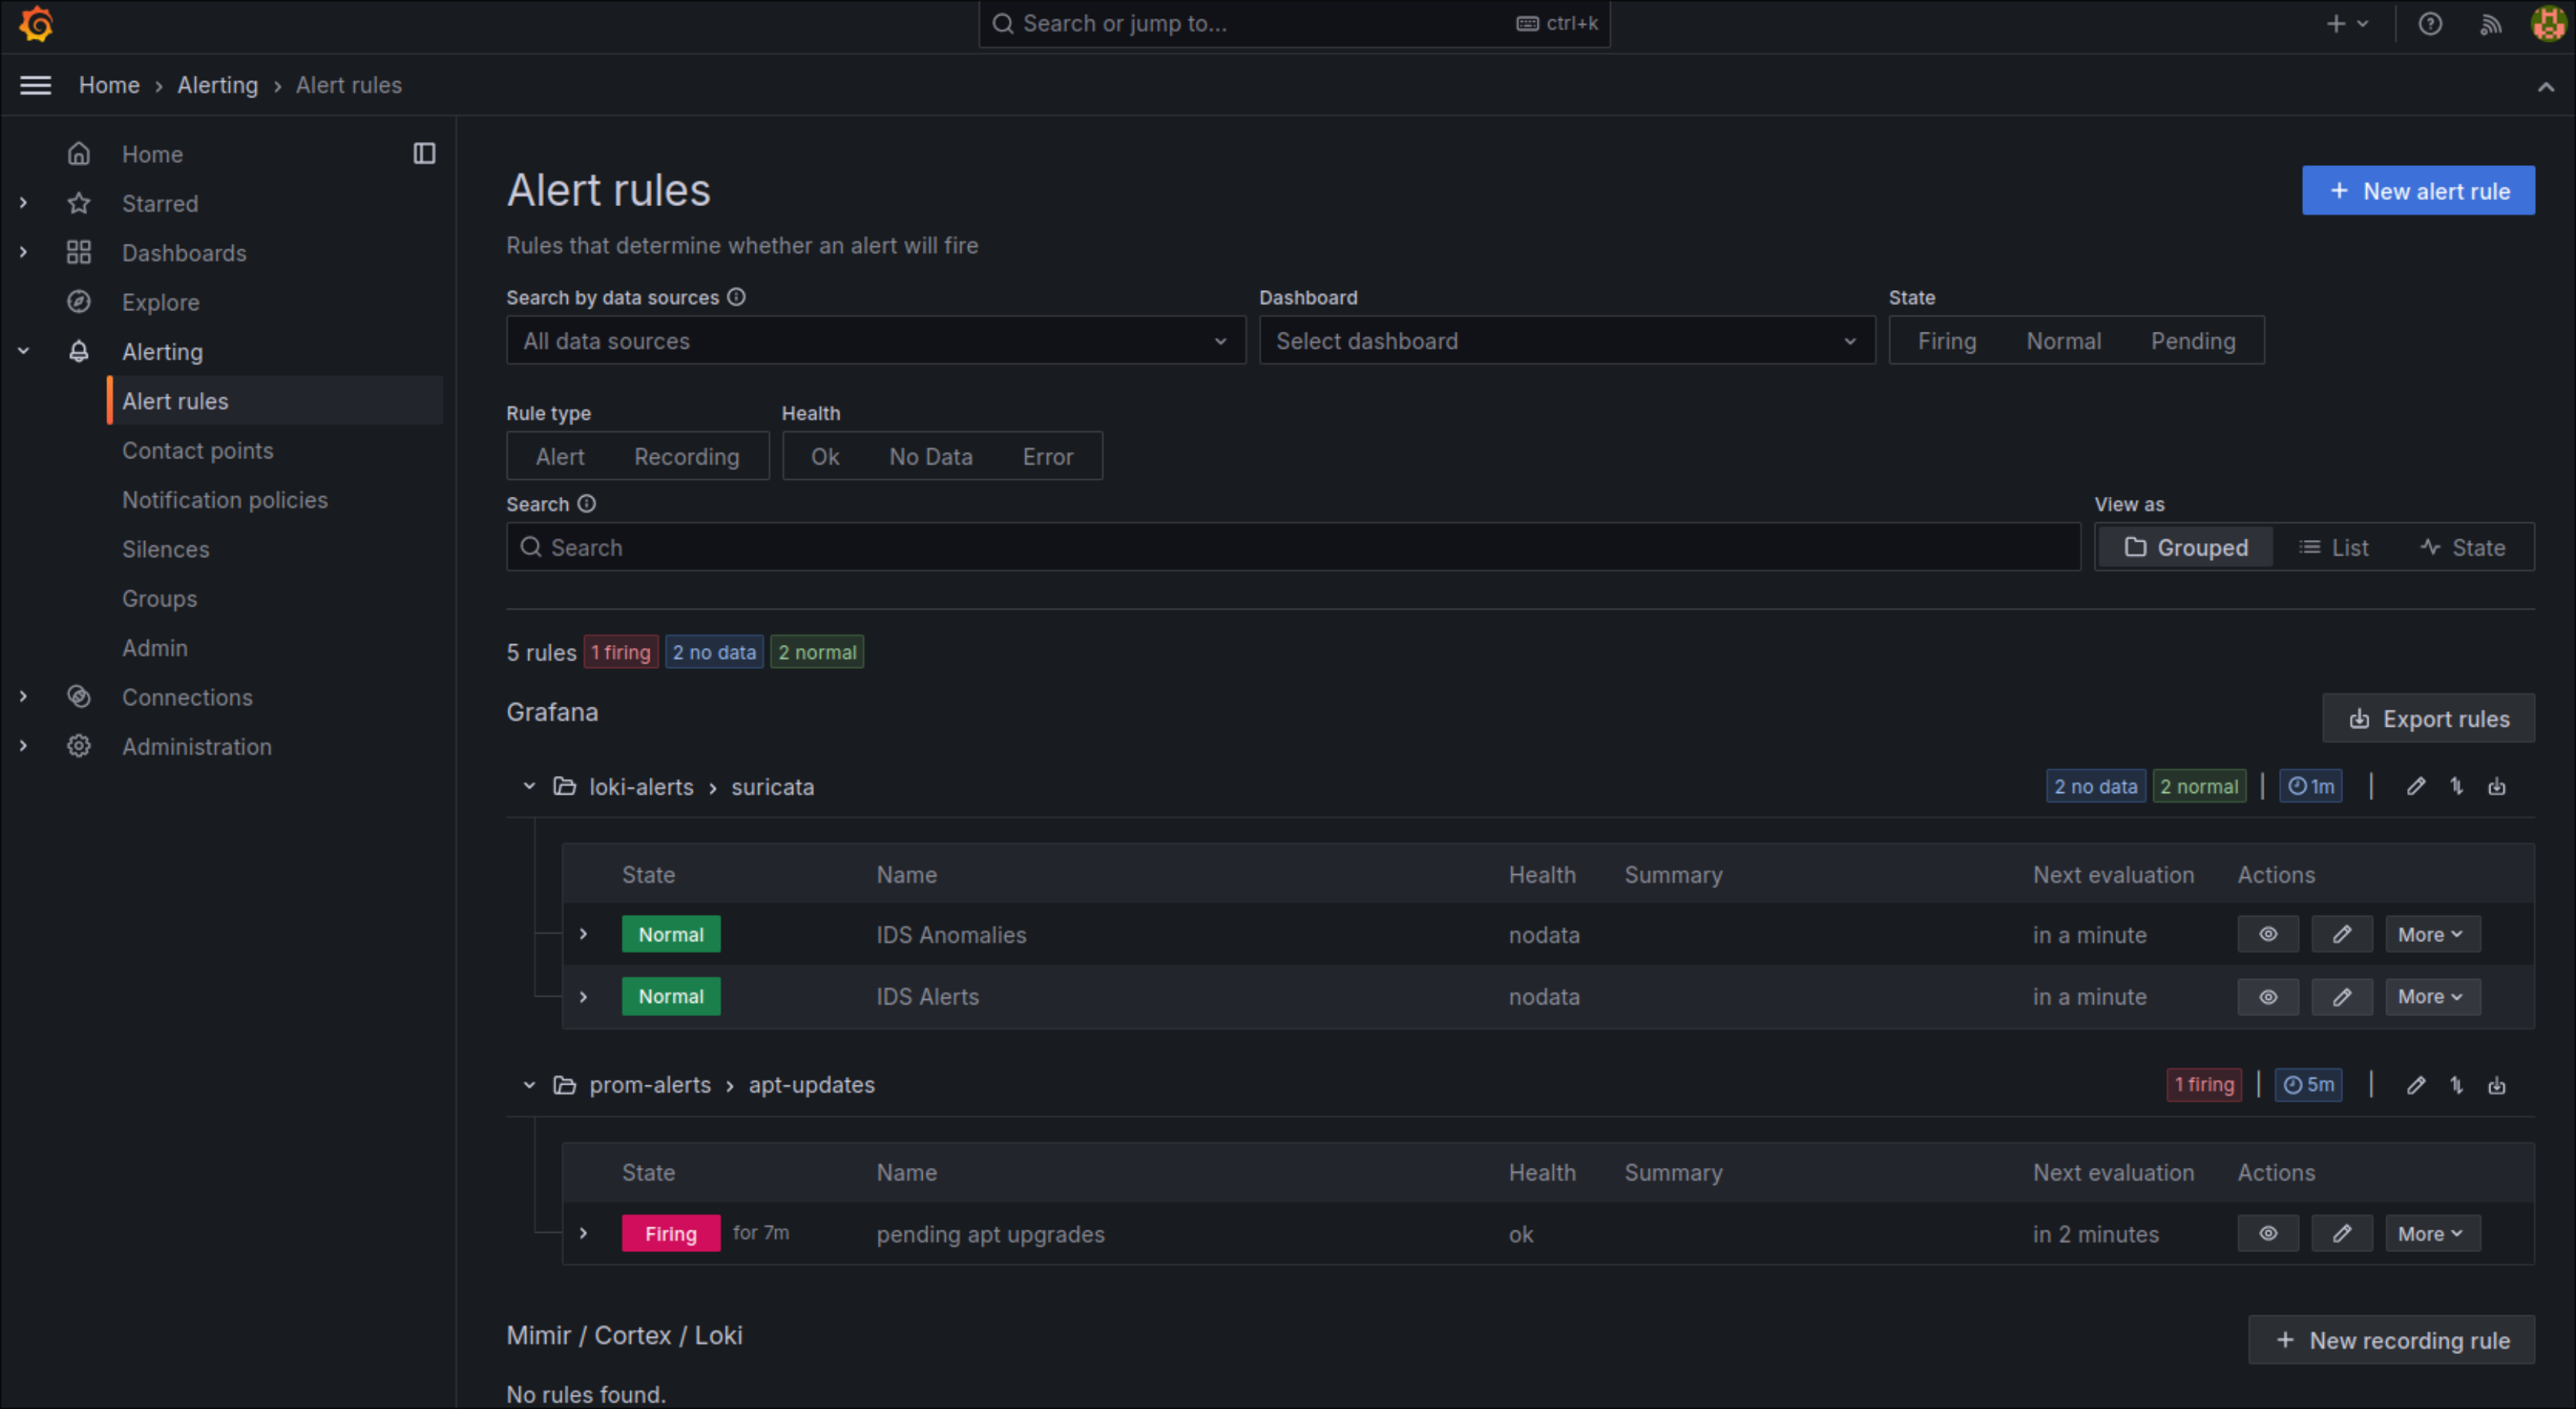Click the Explore compass icon in sidebar
This screenshot has width=2576, height=1409.
tap(79, 302)
